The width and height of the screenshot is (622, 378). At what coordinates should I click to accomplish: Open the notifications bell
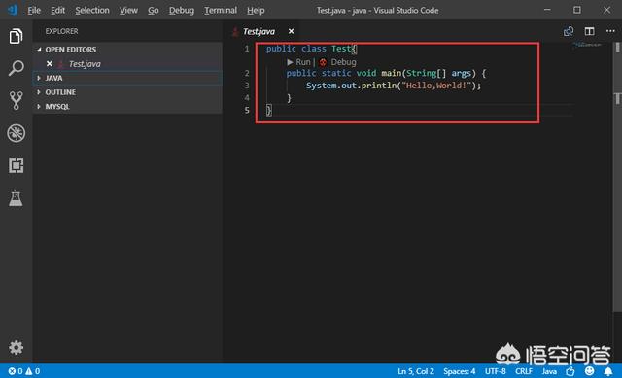tap(608, 371)
